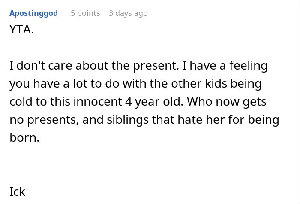Click the word 'Ick' at the bottom
The image size is (300, 204).
17,191
